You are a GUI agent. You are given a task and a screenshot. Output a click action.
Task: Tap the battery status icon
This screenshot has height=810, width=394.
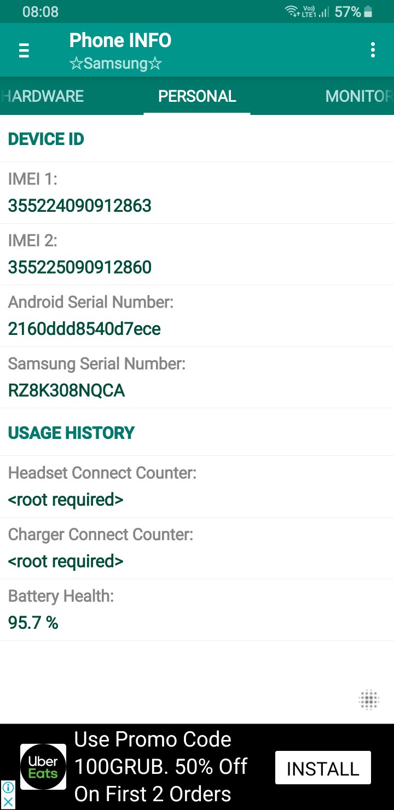click(x=368, y=12)
